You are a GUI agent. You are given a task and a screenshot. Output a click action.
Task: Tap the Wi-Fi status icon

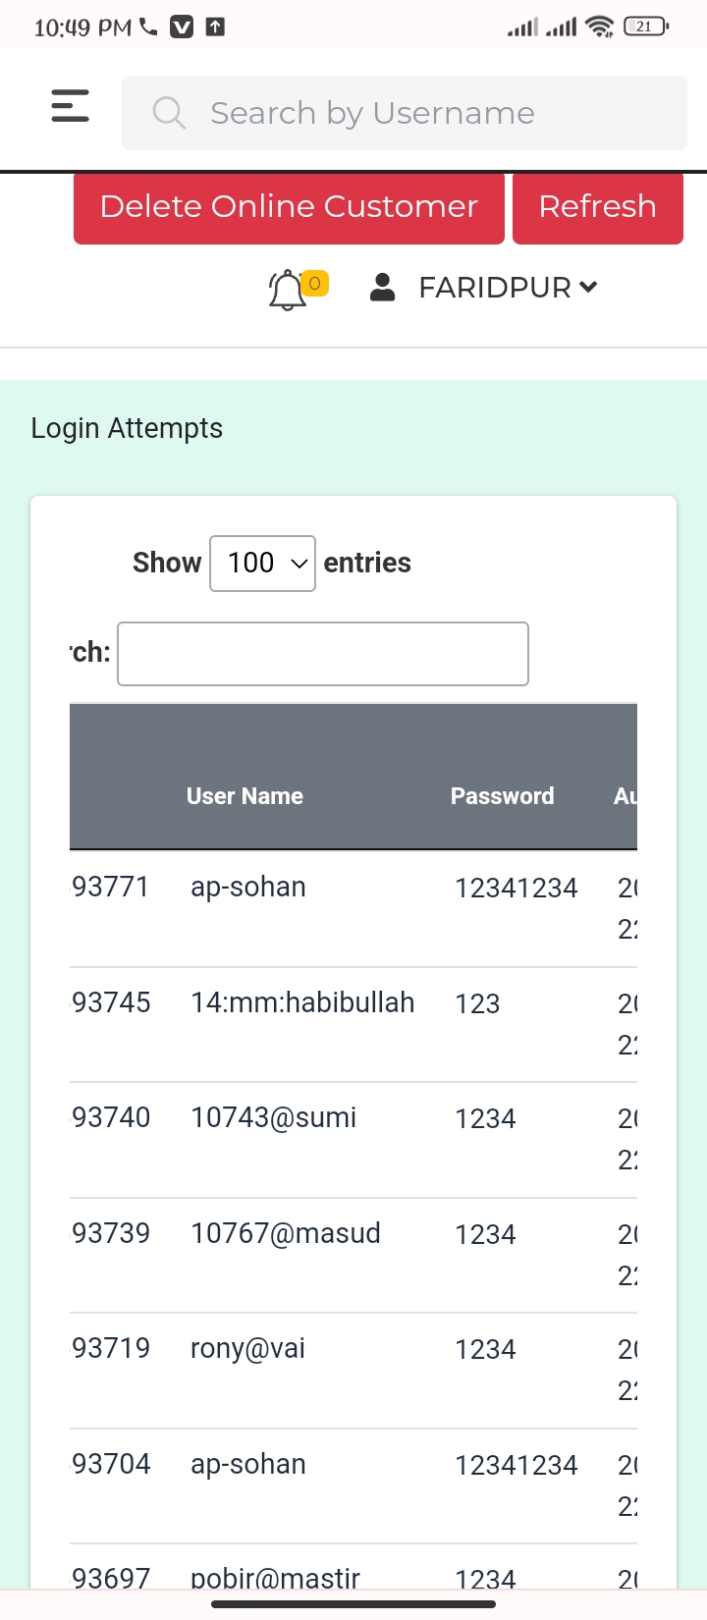[599, 27]
